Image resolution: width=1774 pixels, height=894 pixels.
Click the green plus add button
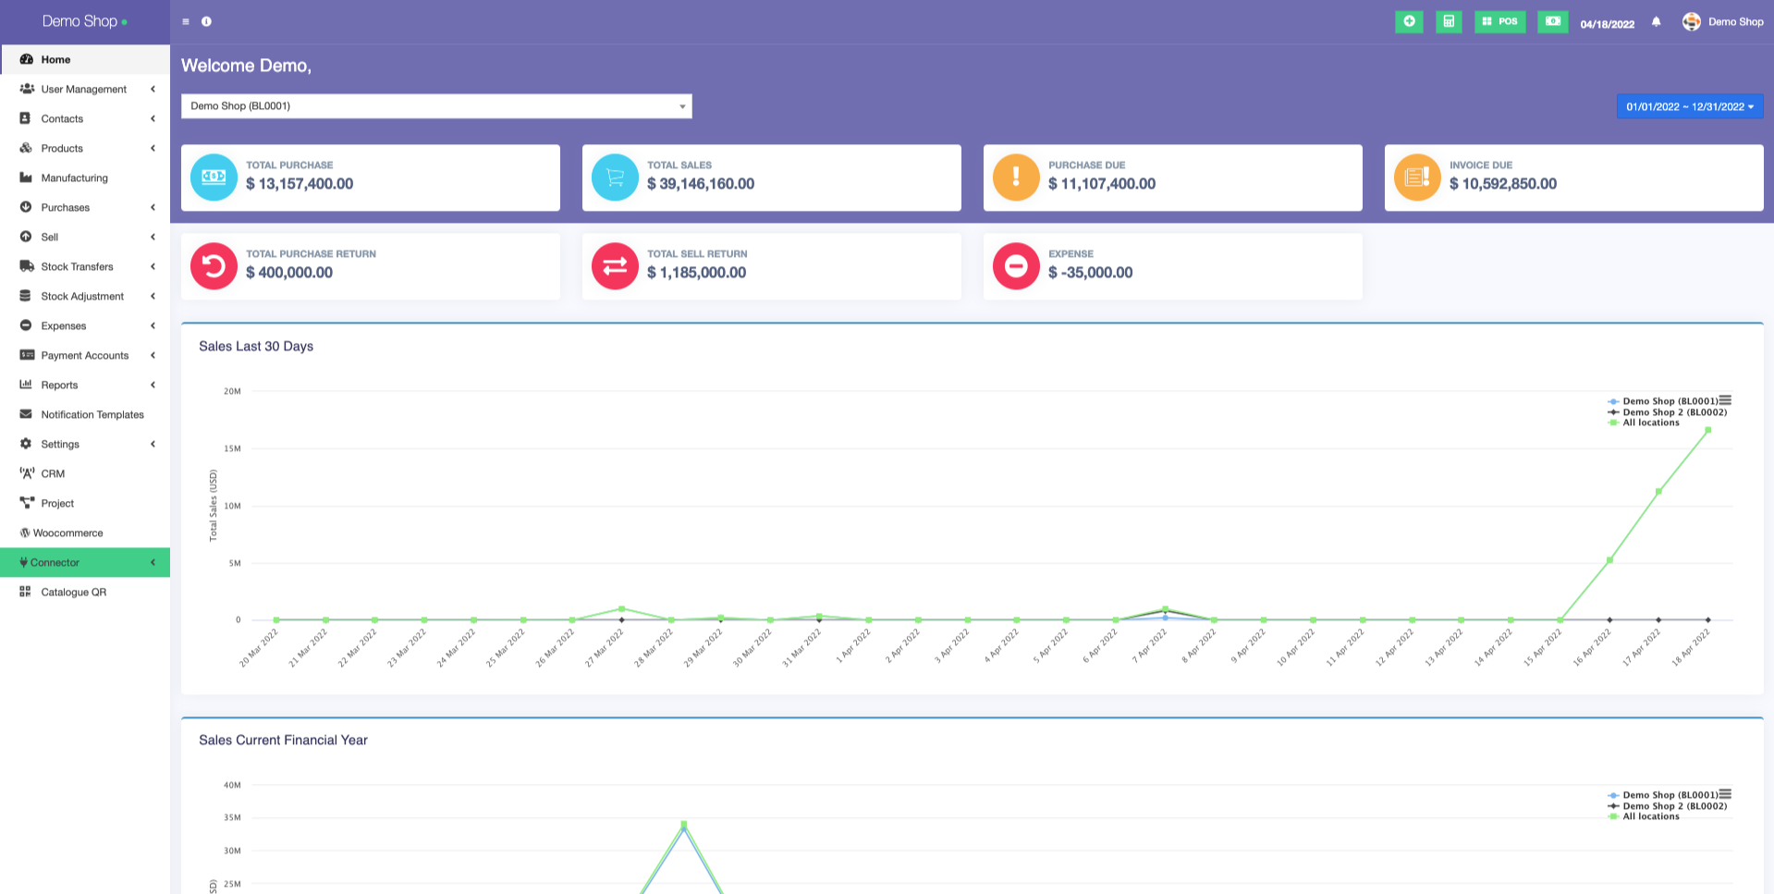[1409, 21]
